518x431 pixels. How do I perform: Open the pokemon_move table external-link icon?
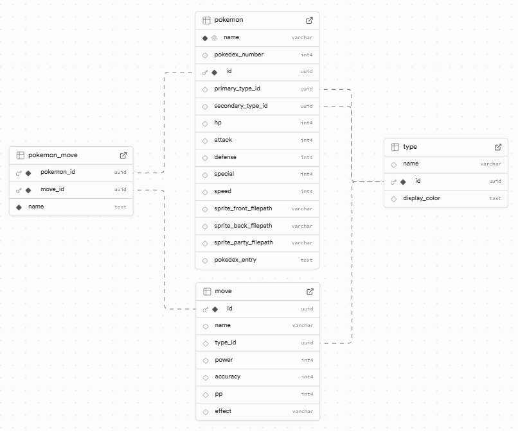(123, 155)
